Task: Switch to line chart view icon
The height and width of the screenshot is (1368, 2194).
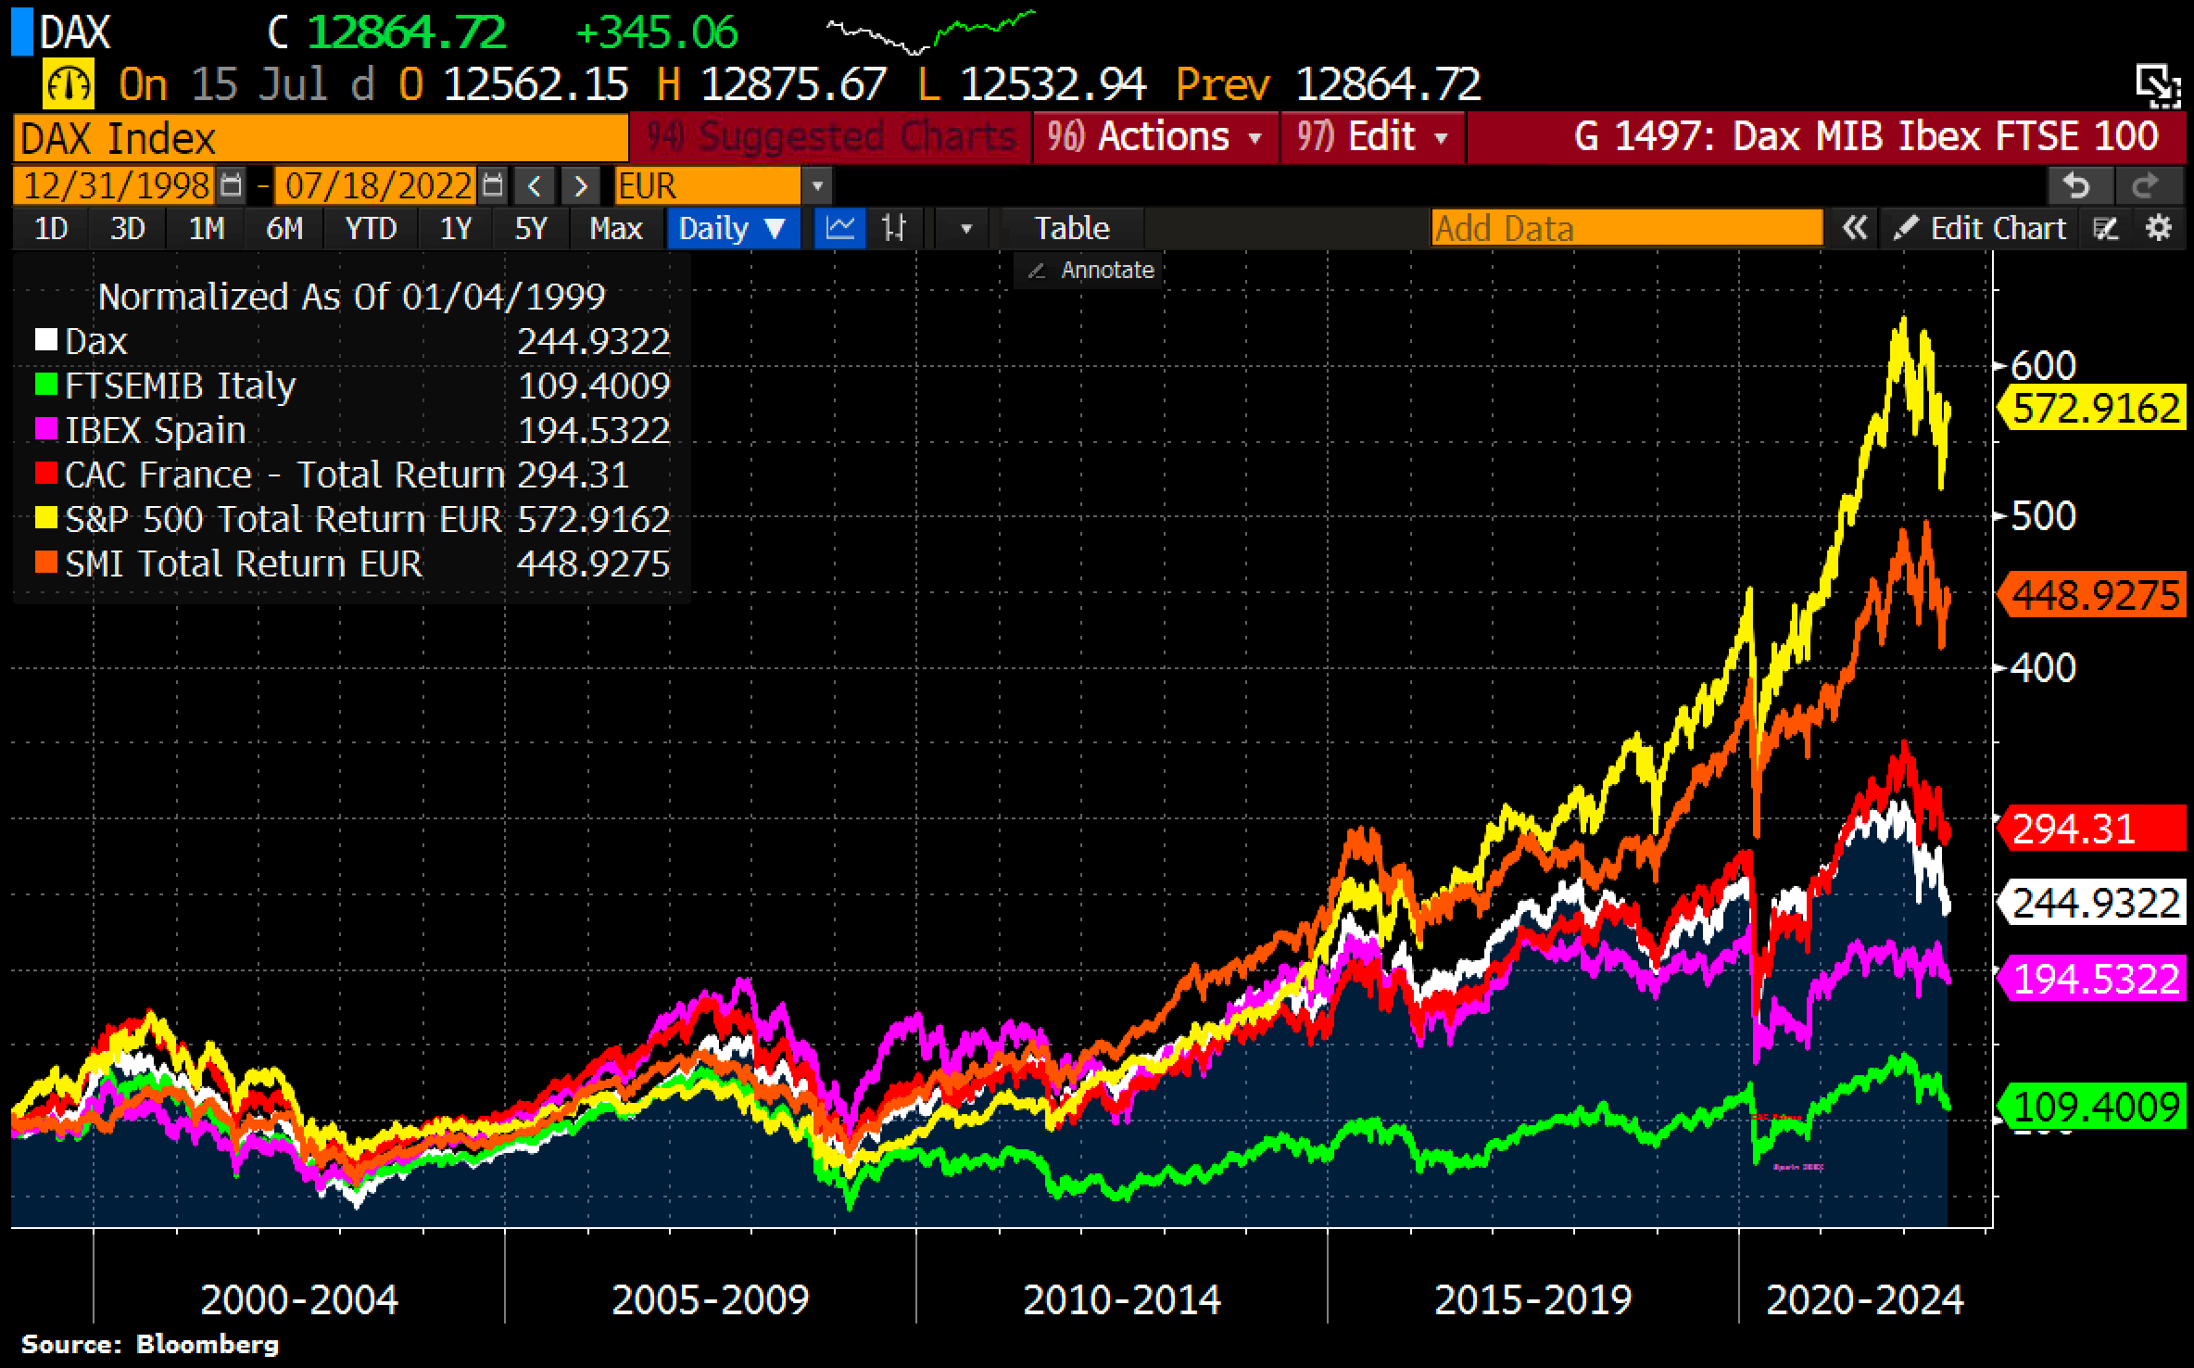Action: point(839,228)
